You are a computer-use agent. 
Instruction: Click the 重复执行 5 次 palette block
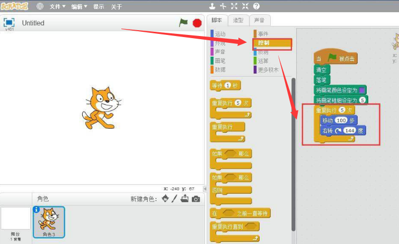(x=230, y=109)
